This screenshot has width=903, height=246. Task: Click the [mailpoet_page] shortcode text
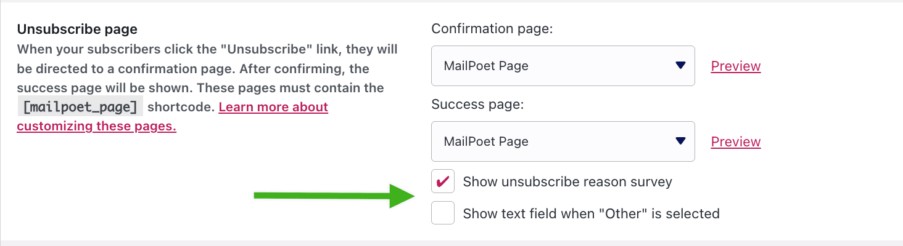(80, 107)
